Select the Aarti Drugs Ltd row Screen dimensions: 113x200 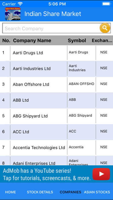coord(56,53)
